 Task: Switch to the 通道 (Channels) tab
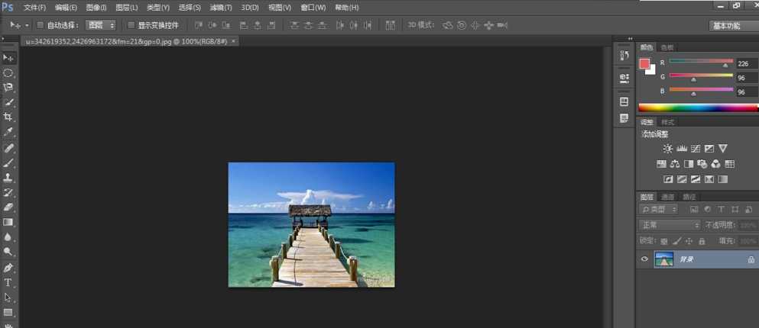coord(667,197)
